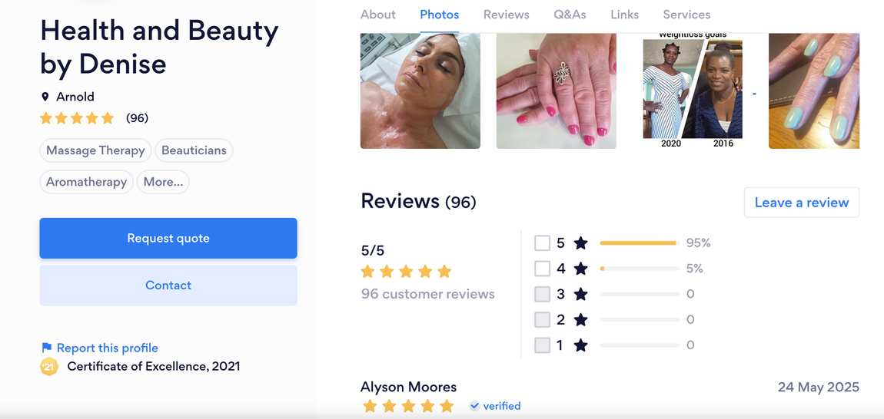Click the star icon in the 1-star row
Screen dimensions: 884x419
point(580,345)
